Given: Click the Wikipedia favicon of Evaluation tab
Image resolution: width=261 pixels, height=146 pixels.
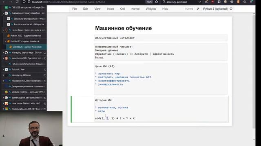Looking at the screenshot, I should coord(6,13).
